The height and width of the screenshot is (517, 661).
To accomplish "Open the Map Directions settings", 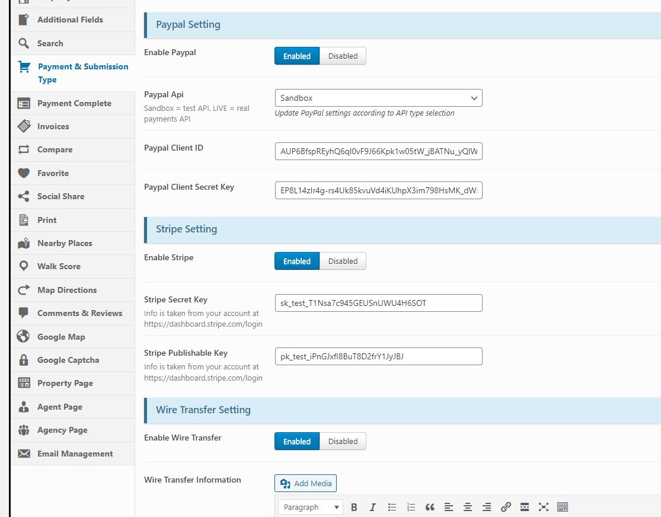I will (x=74, y=290).
